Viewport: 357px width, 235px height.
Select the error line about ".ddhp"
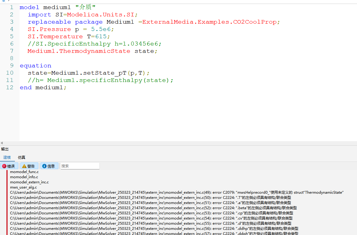tap(154, 229)
